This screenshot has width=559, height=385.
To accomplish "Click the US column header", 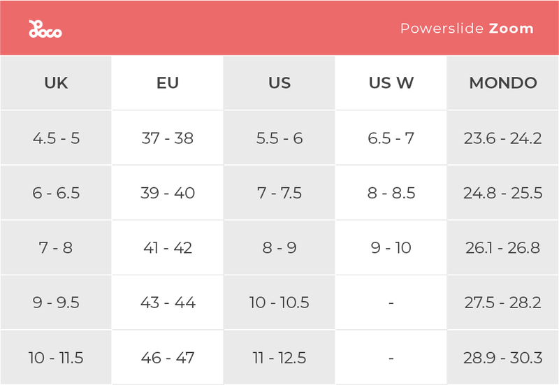I will (279, 83).
